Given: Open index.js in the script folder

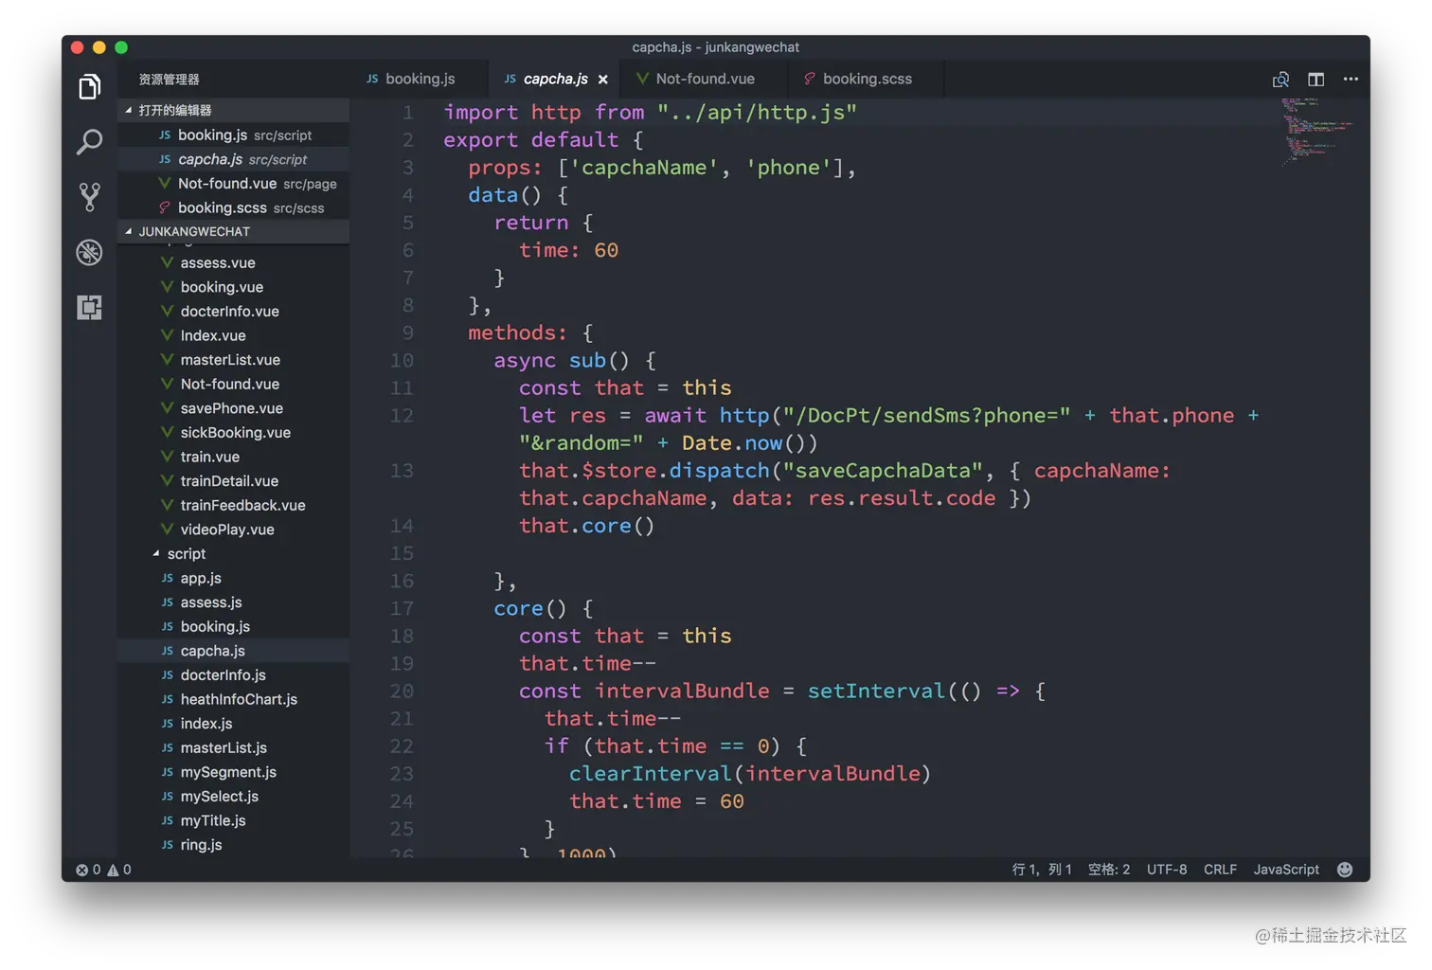Looking at the screenshot, I should tap(233, 724).
